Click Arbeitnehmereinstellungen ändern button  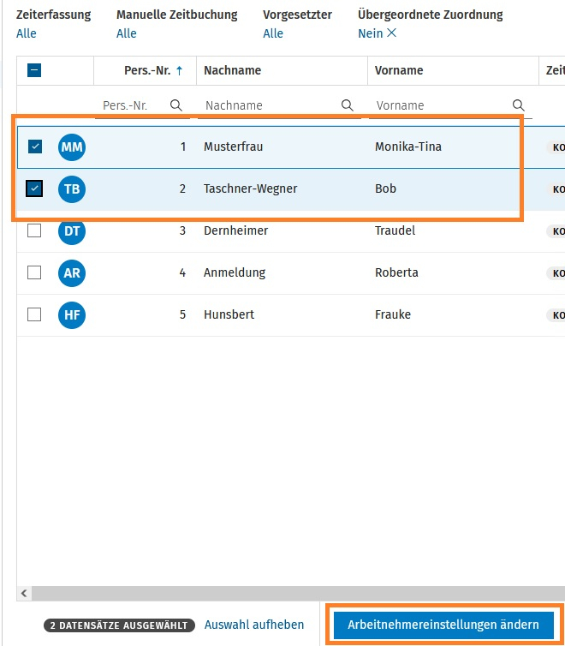[x=443, y=625]
